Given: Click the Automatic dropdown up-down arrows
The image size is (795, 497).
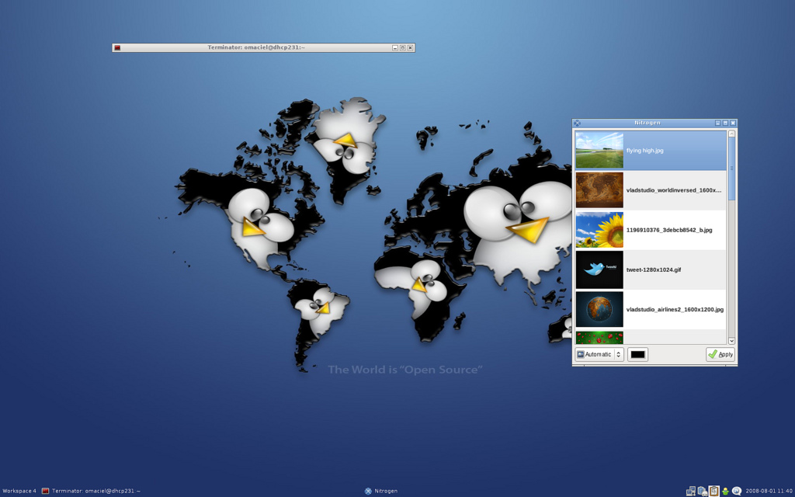Looking at the screenshot, I should [618, 354].
